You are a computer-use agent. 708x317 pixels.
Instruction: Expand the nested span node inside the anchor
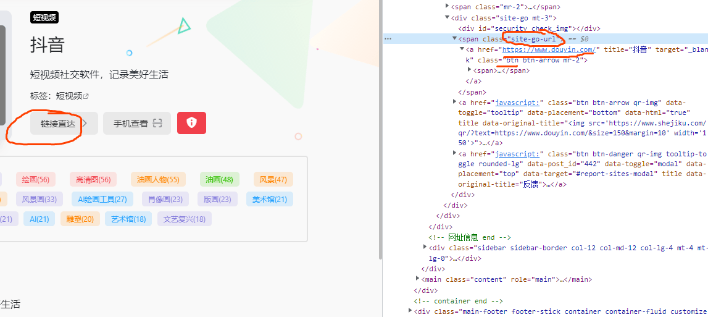(x=470, y=70)
